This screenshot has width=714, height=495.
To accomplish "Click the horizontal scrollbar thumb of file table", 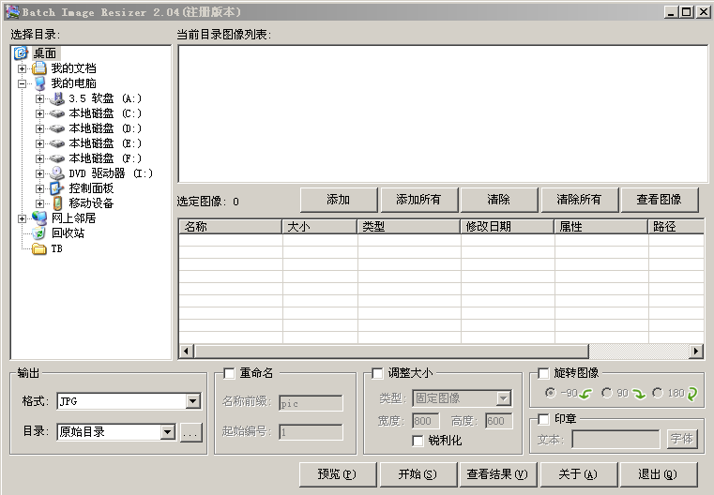I will [x=391, y=352].
